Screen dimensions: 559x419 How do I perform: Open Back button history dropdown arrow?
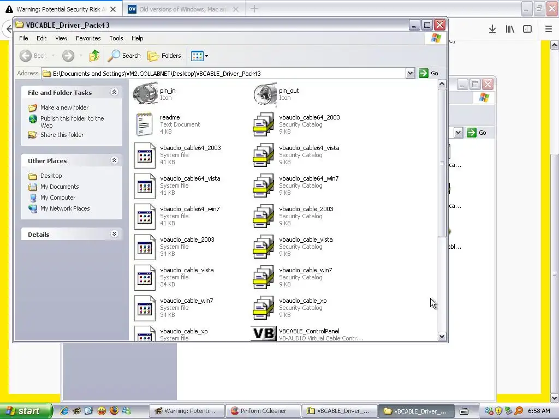tap(53, 56)
